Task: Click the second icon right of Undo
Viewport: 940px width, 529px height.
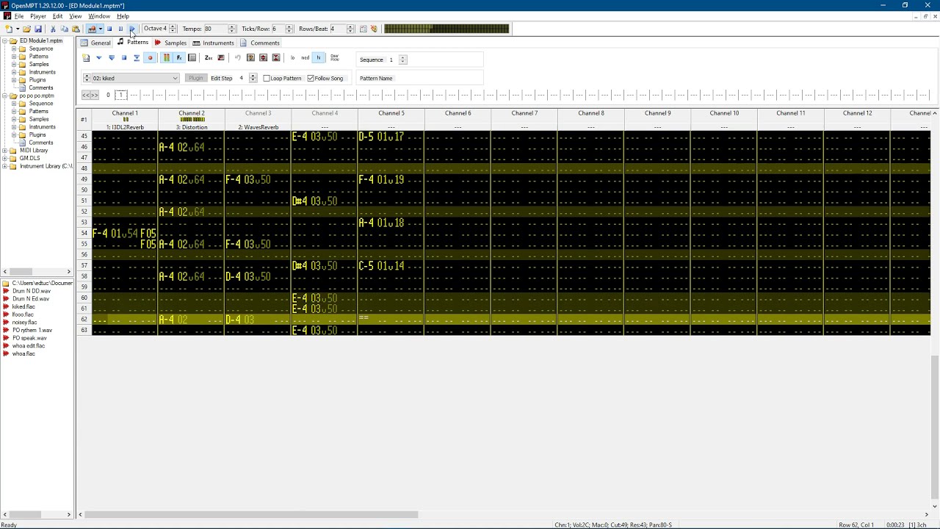Action: click(x=263, y=58)
